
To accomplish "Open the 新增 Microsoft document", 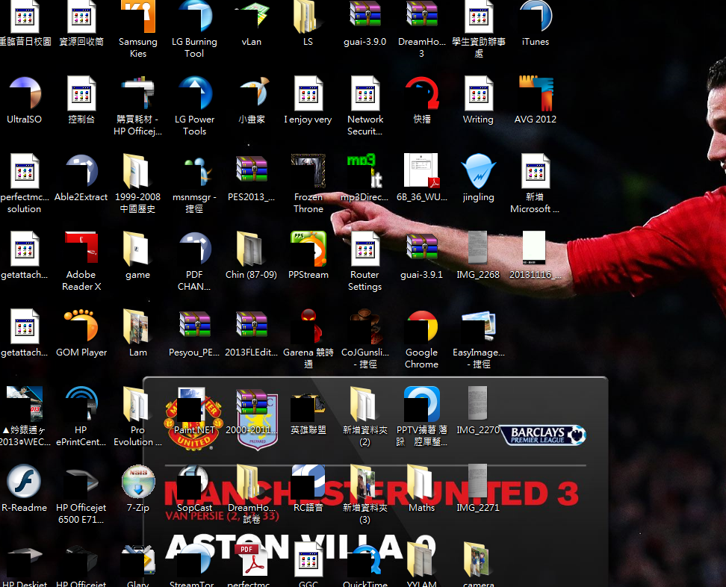I will tap(536, 171).
